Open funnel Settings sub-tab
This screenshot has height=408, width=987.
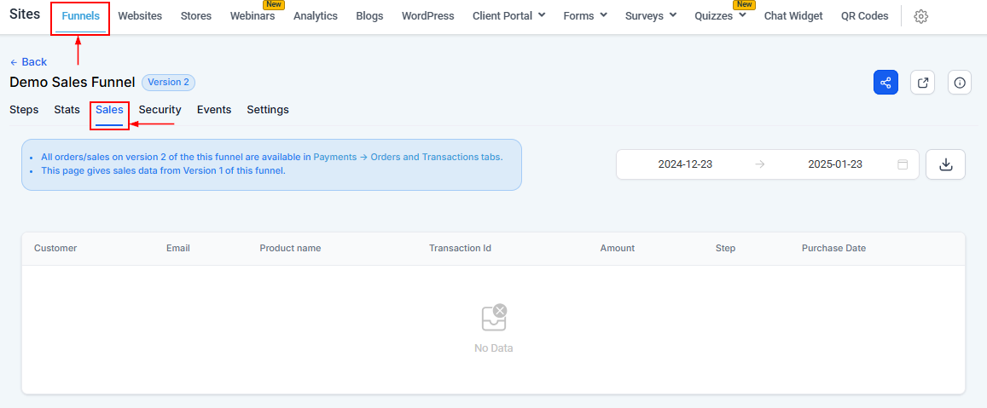tap(268, 109)
